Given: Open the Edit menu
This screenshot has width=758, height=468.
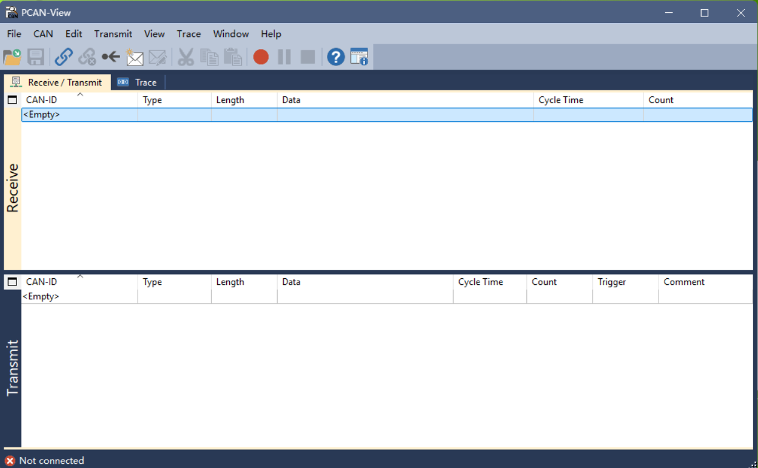Looking at the screenshot, I should pos(74,34).
